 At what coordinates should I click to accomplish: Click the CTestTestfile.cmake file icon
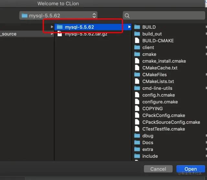click(x=137, y=129)
